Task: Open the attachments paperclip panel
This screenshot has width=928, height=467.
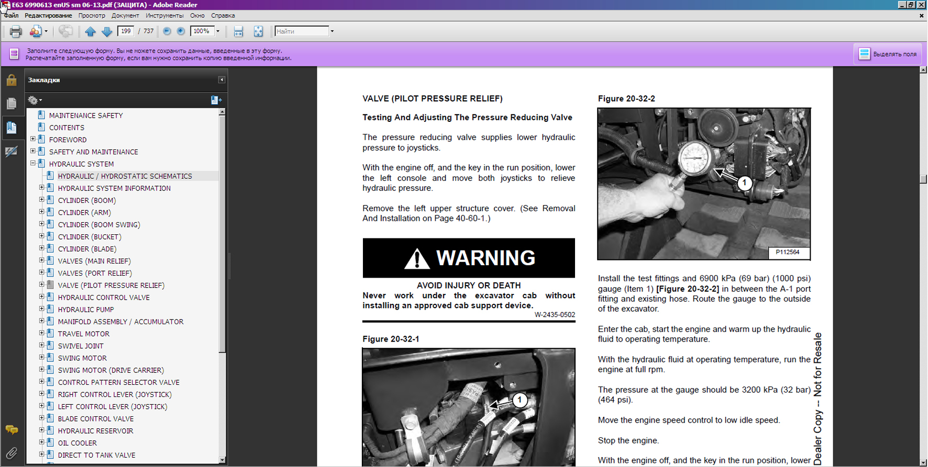Action: [12, 453]
